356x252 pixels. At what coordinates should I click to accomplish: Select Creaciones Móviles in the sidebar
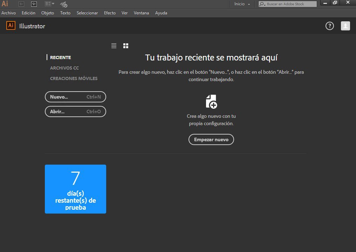click(74, 78)
